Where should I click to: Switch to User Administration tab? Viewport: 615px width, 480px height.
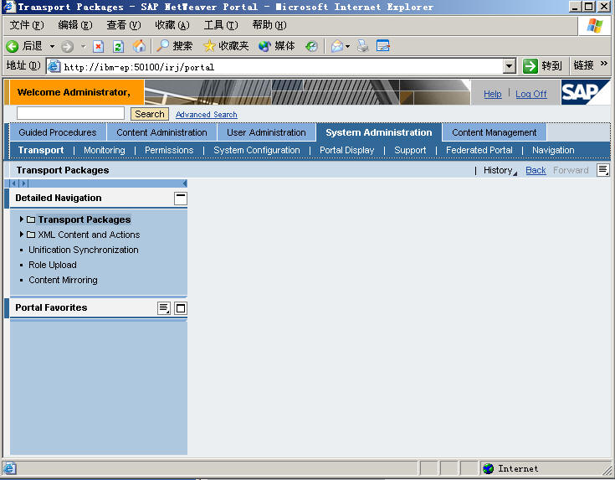click(266, 132)
